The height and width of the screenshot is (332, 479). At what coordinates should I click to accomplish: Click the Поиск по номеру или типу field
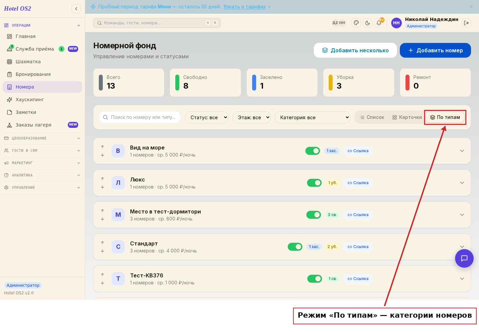point(140,117)
